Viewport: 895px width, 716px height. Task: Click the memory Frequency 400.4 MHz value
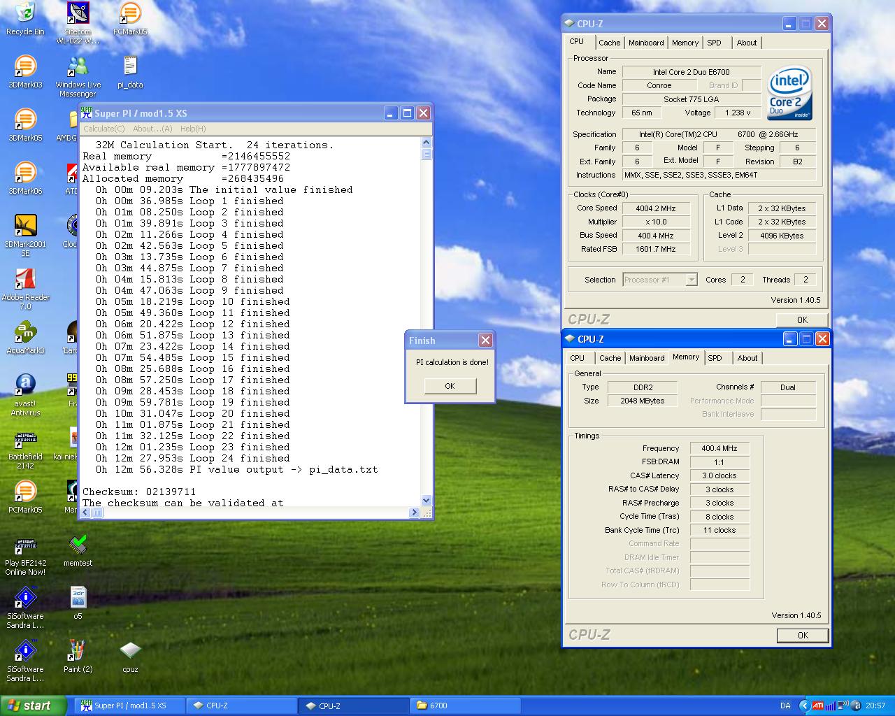click(x=719, y=448)
